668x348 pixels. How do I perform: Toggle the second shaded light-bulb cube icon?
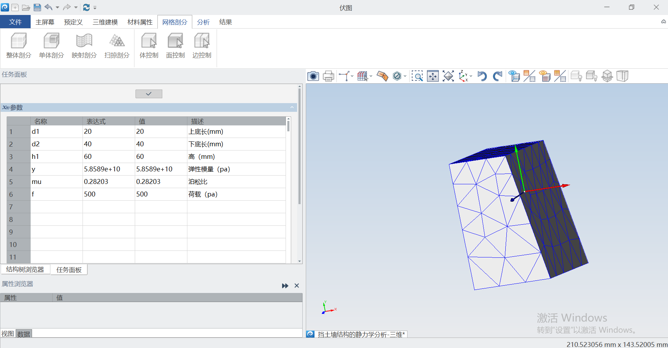pyautogui.click(x=592, y=76)
